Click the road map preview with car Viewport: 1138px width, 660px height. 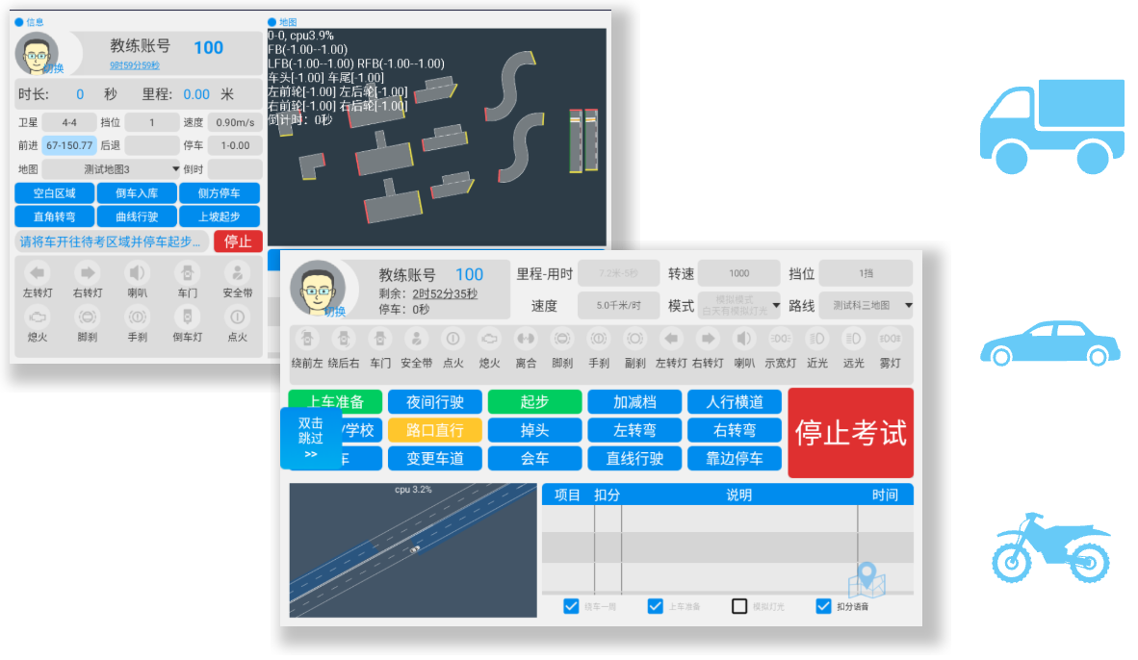point(413,550)
